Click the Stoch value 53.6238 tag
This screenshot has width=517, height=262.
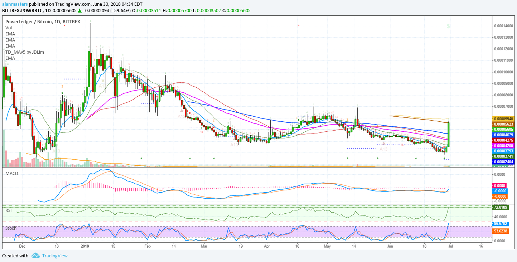click(501, 231)
